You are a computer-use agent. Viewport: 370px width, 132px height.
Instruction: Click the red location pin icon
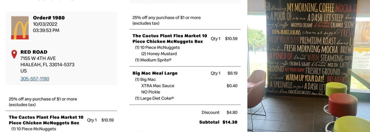14,54
